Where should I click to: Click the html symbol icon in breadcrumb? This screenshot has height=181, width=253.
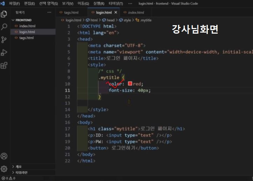(x=87, y=20)
